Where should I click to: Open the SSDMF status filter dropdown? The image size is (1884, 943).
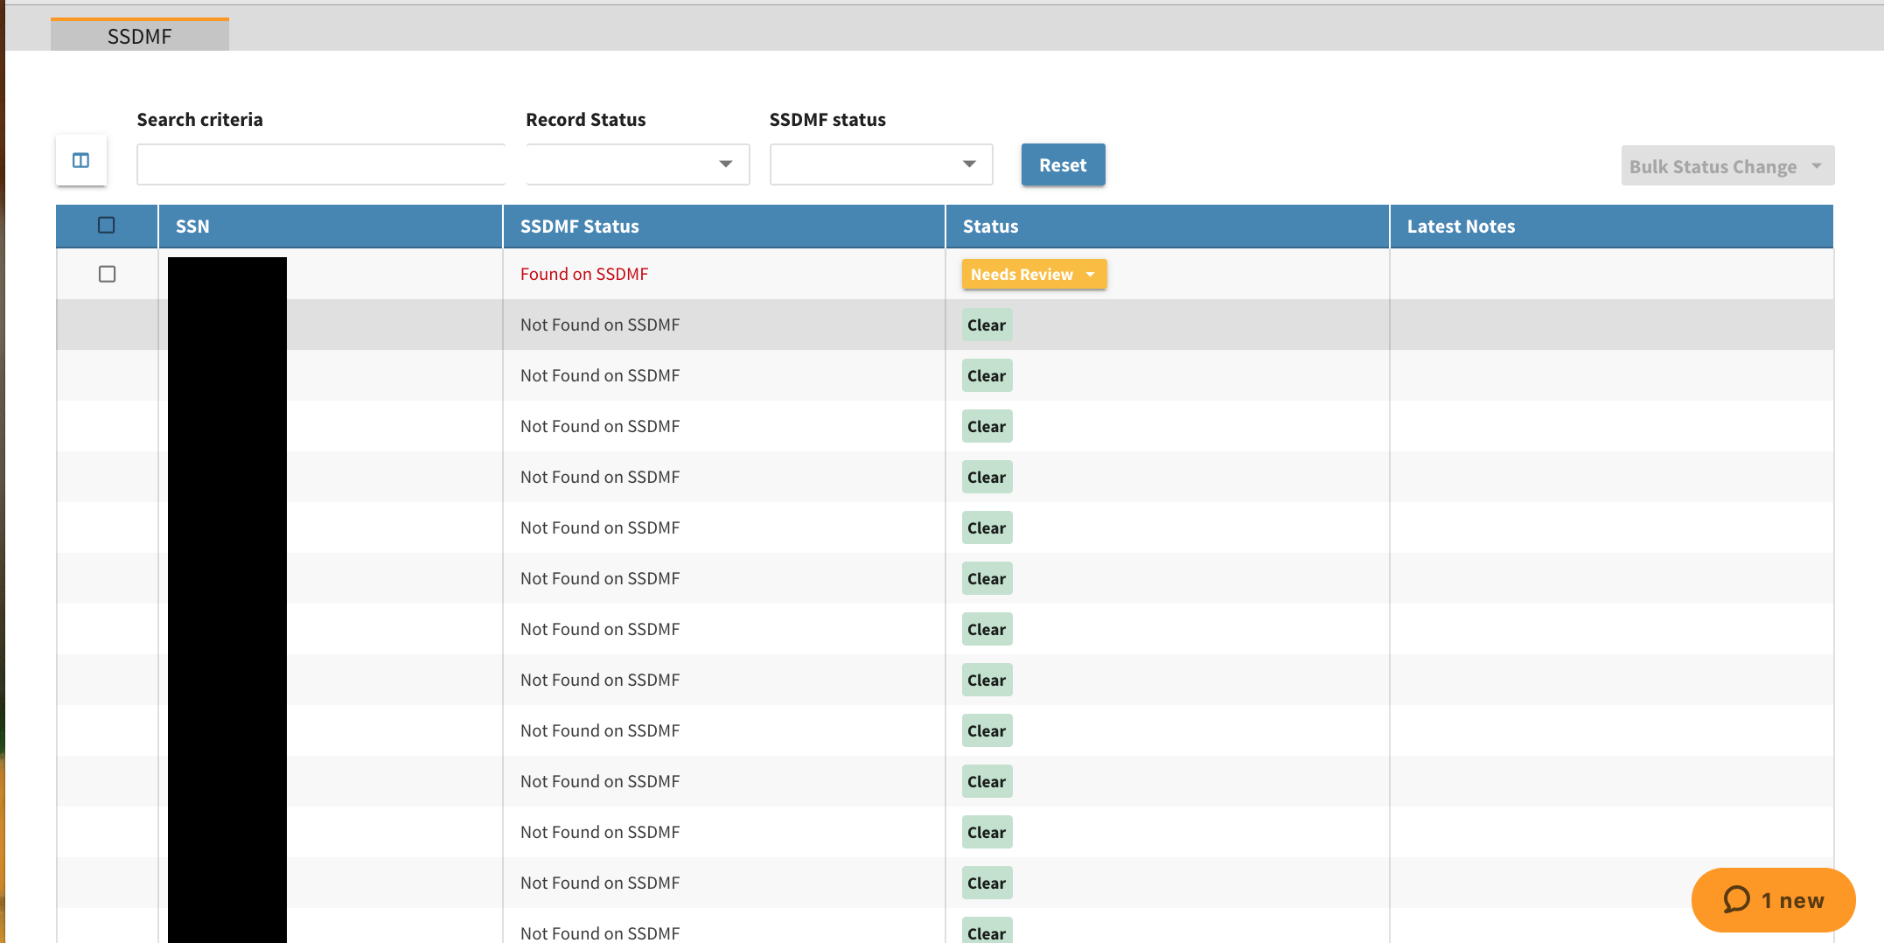(881, 164)
